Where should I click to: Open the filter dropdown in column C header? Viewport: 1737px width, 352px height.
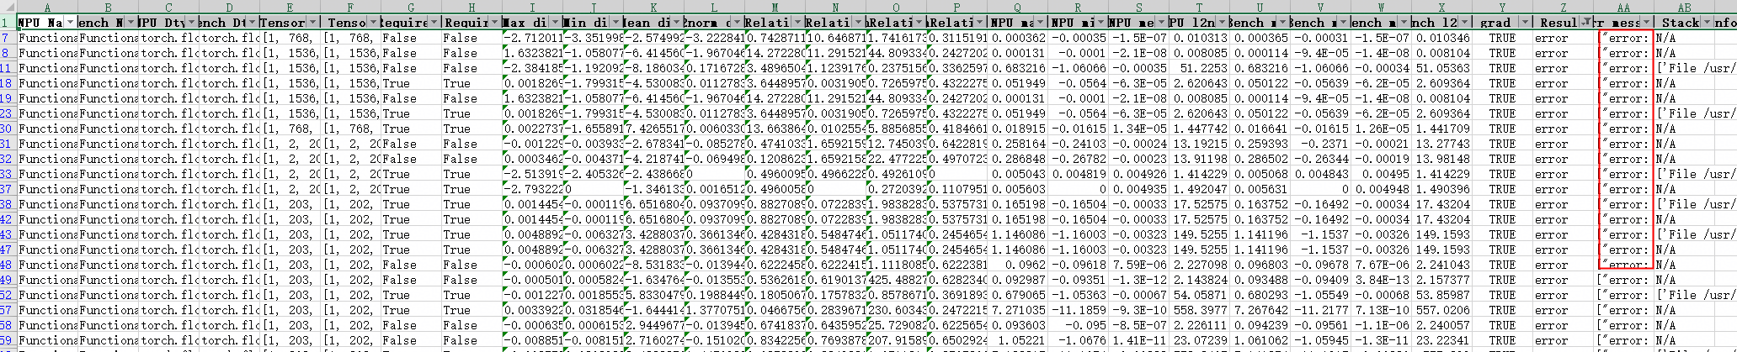[x=190, y=22]
